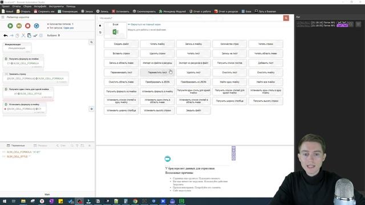Click the blue round restart button
Screen dimensions: 365x205
click(36, 26)
